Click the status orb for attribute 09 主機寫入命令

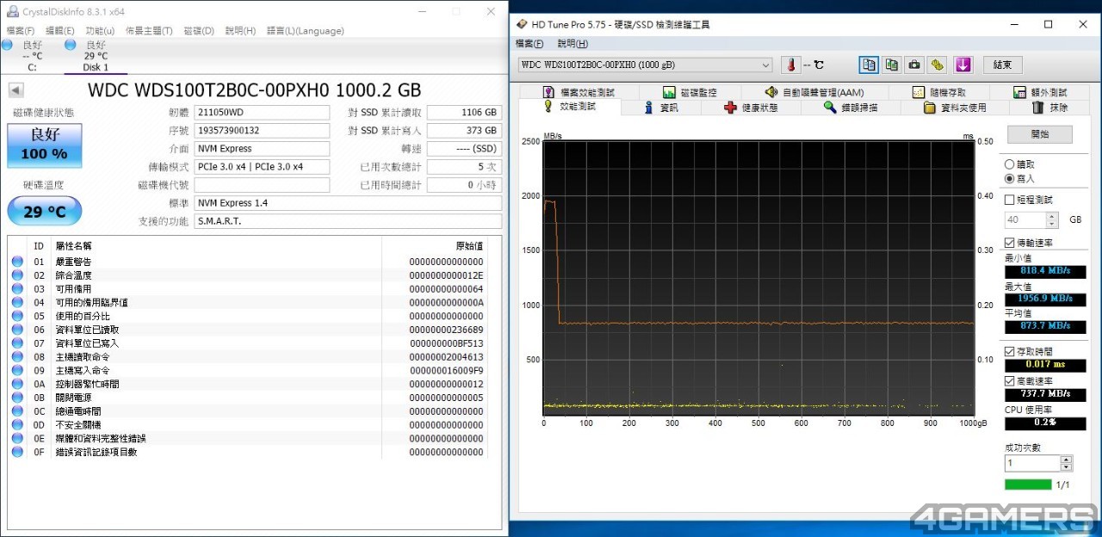click(17, 370)
